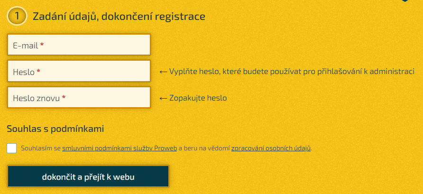The height and width of the screenshot is (194, 423).
Task: Click the 'Zadání údajů, dokončení registrace' heading
Action: pos(119,16)
